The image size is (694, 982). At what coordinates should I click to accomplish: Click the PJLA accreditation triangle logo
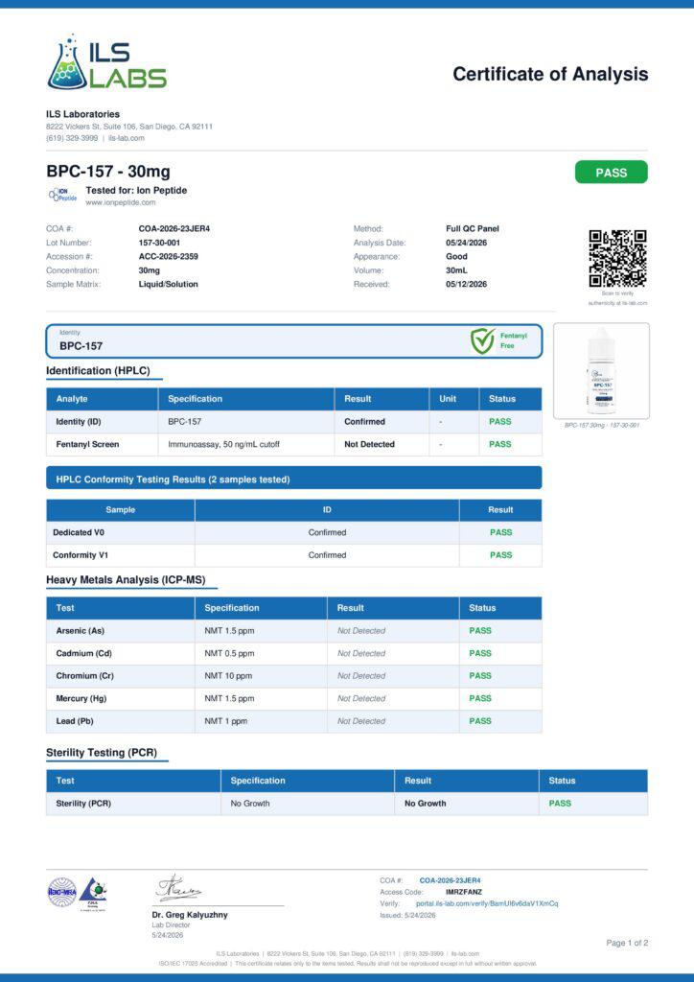pyautogui.click(x=93, y=893)
